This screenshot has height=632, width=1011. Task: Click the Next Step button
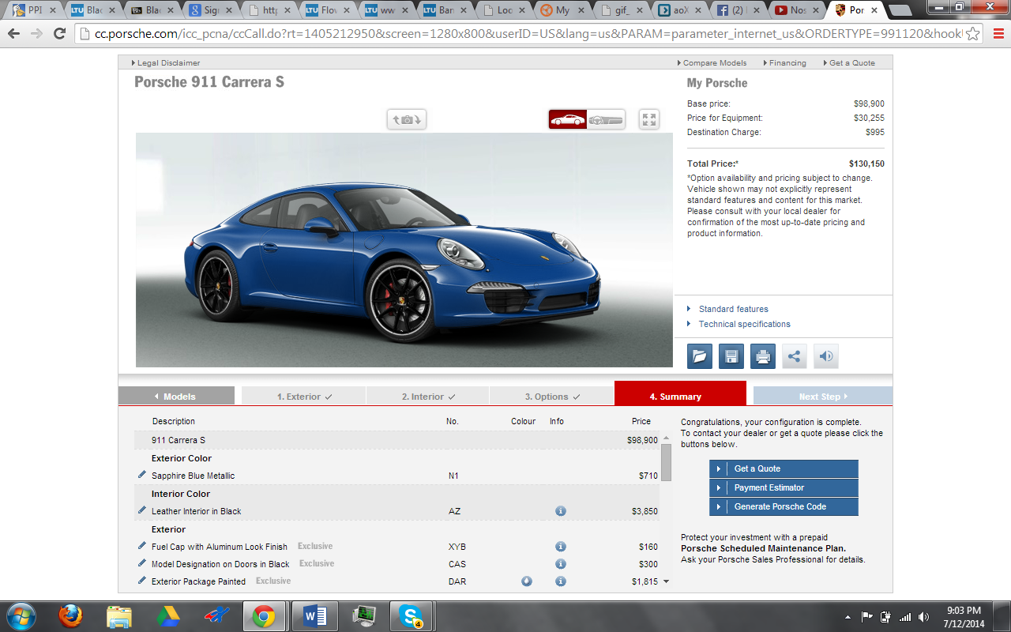(x=823, y=396)
